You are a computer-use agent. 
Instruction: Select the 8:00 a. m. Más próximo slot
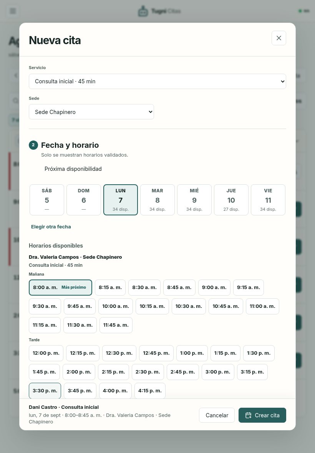(60, 288)
